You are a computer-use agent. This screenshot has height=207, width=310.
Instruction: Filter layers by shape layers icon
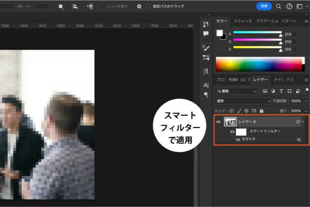point(290,91)
